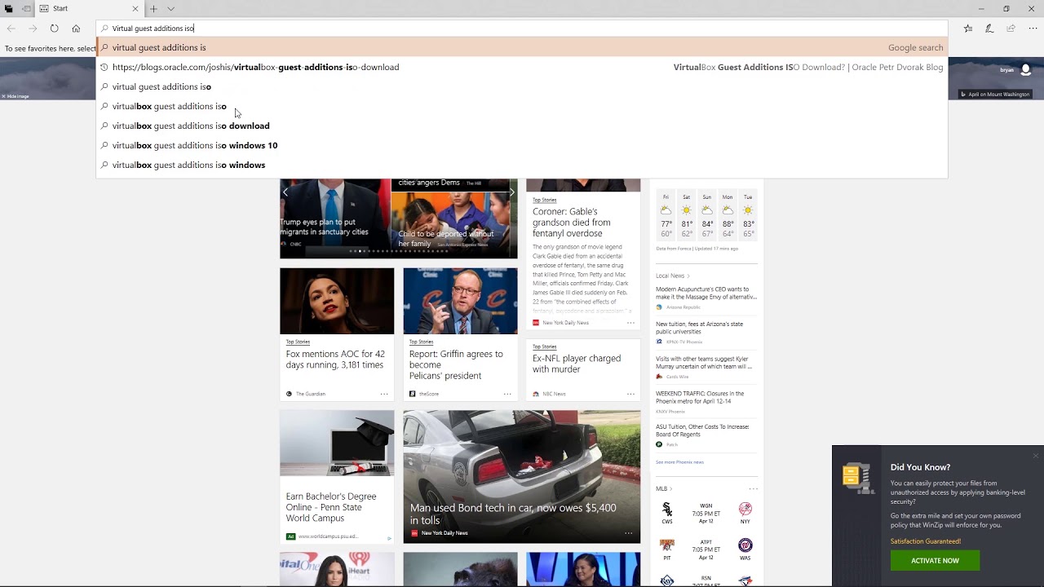Reload the page with the refresh icon
The height and width of the screenshot is (587, 1044).
point(54,29)
